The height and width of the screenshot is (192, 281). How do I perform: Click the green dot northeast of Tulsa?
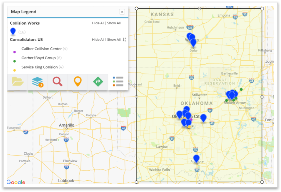coord(241,89)
